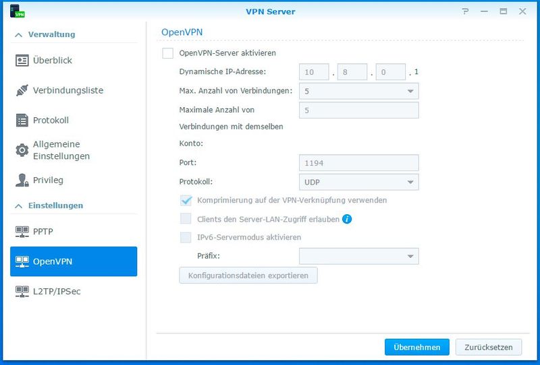Click the Zurücksetzen button
The image size is (540, 365).
488,347
